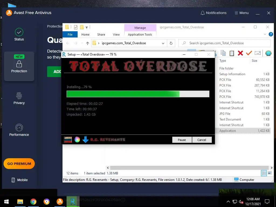276x207 pixels.
Task: Click the Manage contextual tab
Action: click(x=140, y=28)
